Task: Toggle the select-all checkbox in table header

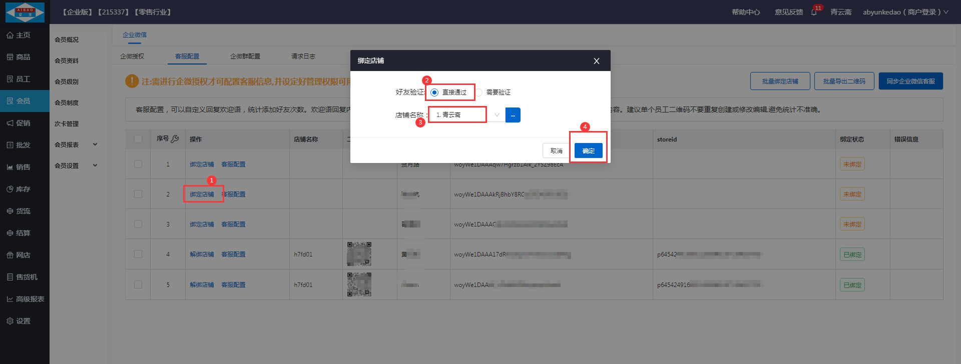Action: (x=138, y=139)
